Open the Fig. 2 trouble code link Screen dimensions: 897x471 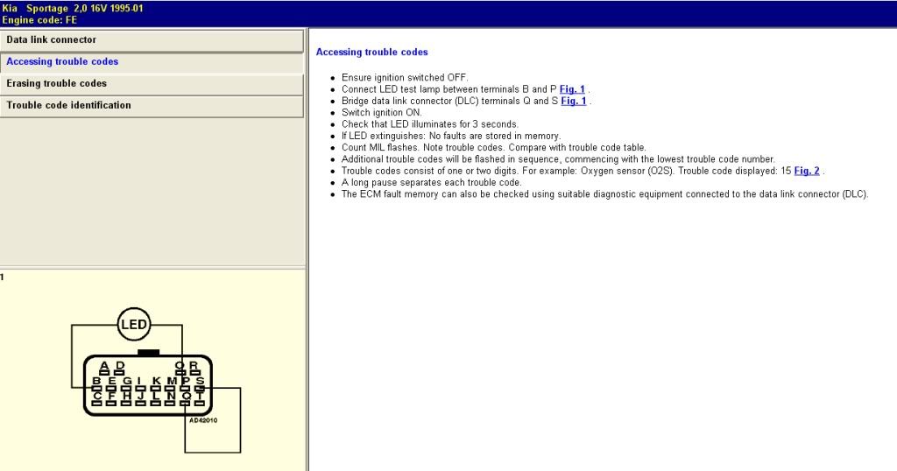coord(807,171)
